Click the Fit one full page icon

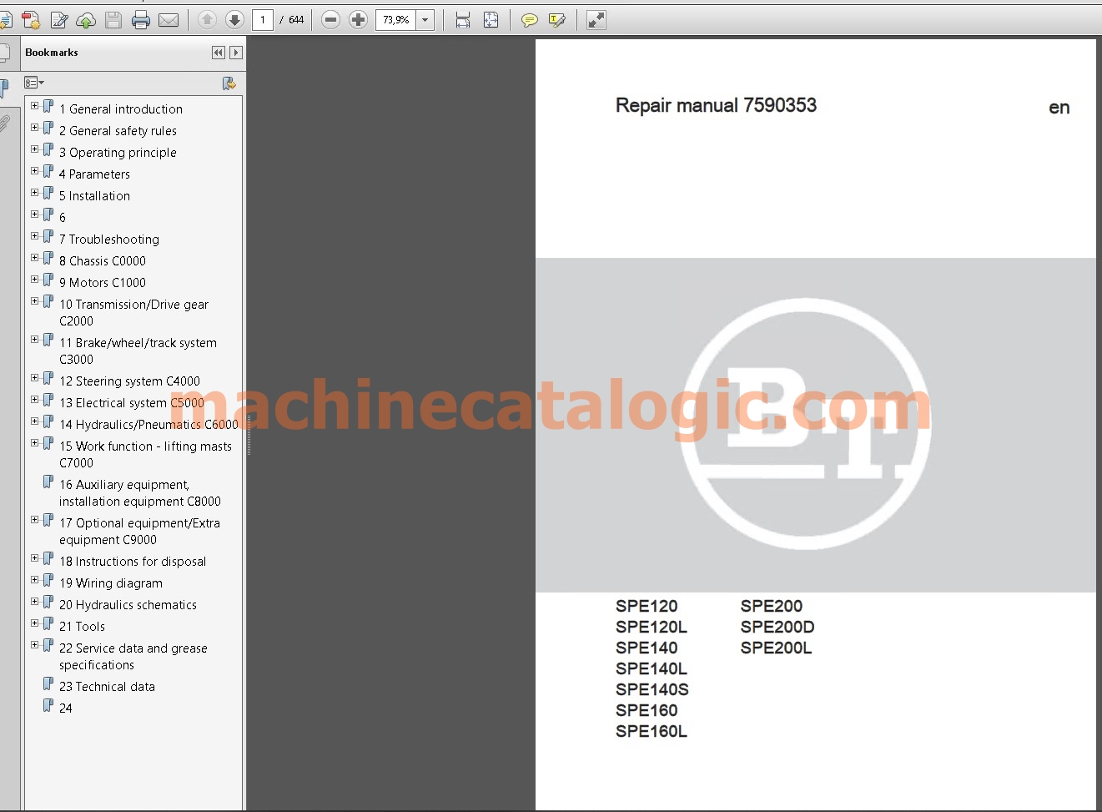tap(491, 20)
